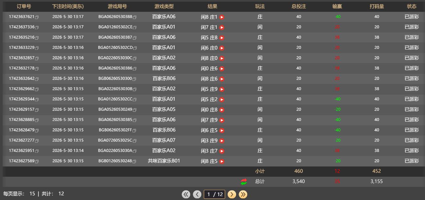Play replay for order 17423629344
The image size is (425, 200).
222,100
